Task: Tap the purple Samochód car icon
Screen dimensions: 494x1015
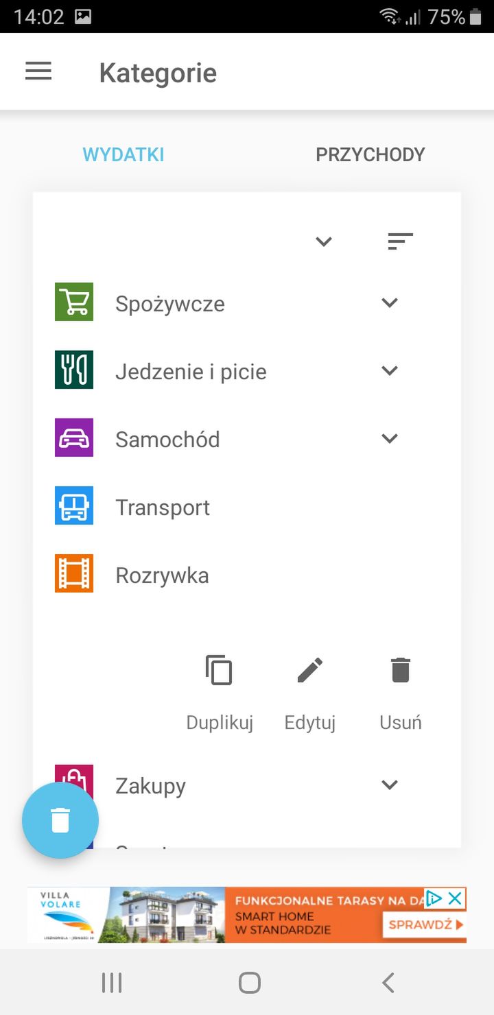Action: pyautogui.click(x=74, y=438)
